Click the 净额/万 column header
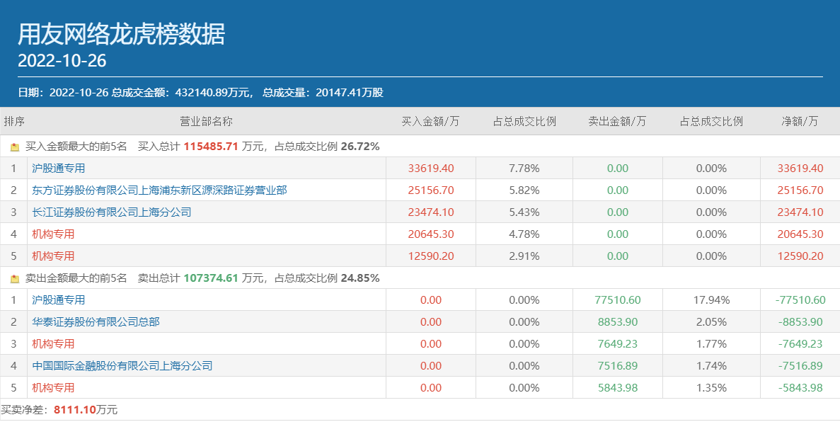 pos(800,121)
